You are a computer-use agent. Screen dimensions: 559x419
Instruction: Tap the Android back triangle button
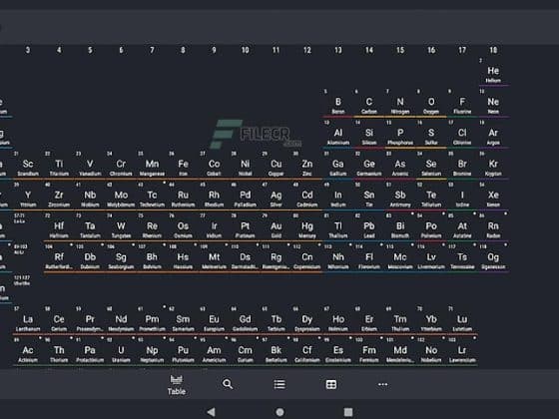tap(211, 412)
